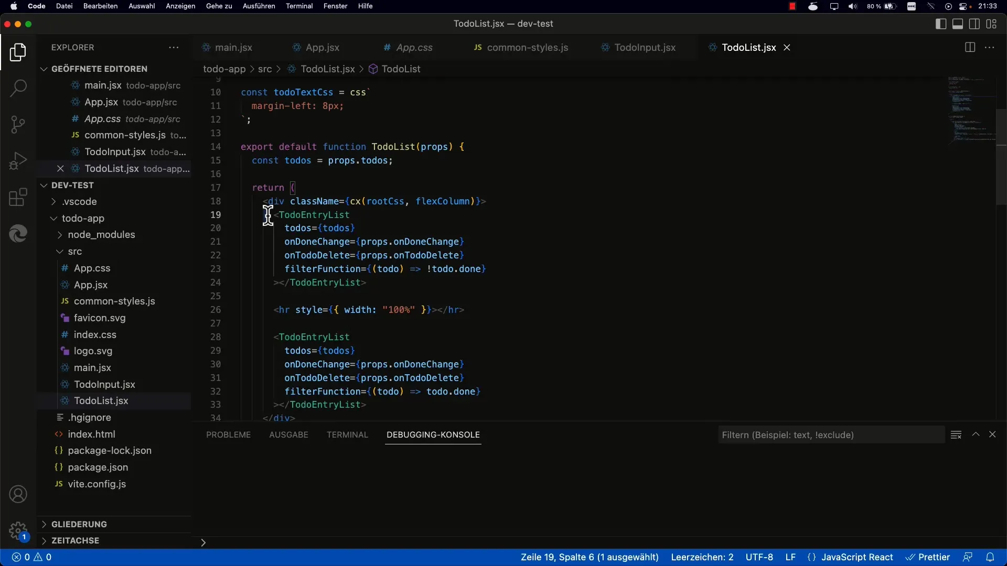Switch to TodoInput.jsx editor tab
This screenshot has width=1007, height=566.
(x=645, y=47)
